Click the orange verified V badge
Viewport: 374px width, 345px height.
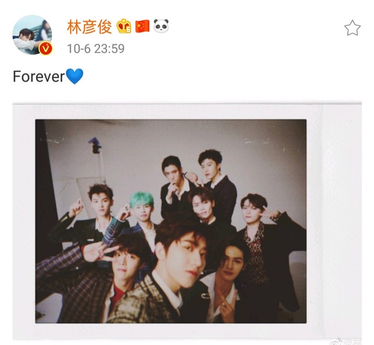tap(46, 49)
